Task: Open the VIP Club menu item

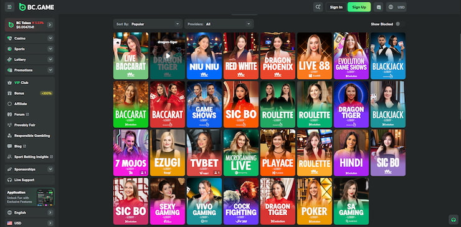Action: [x=30, y=83]
